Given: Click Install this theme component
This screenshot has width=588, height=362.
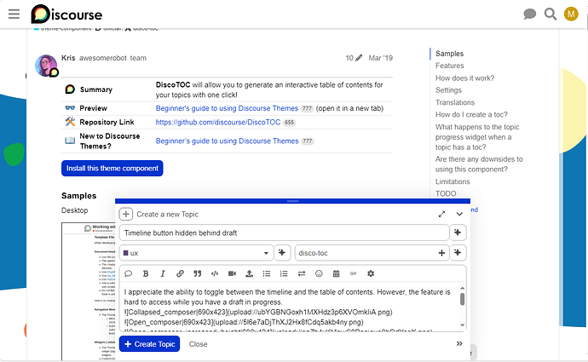Looking at the screenshot, I should point(112,169).
